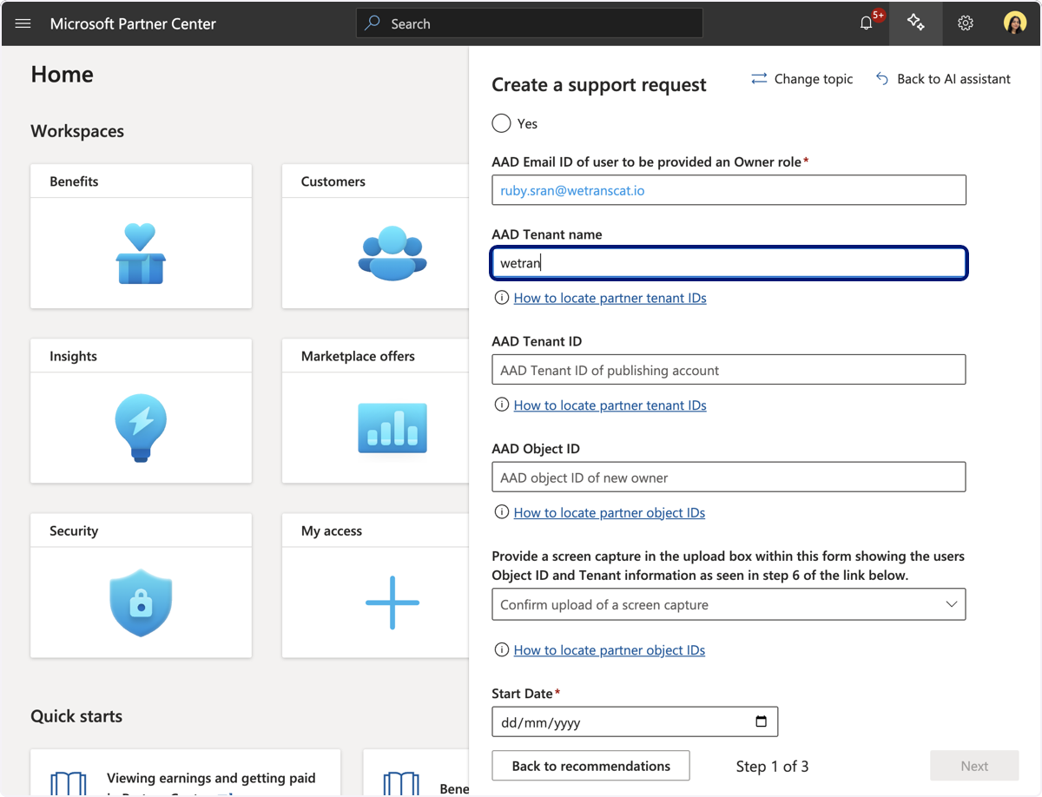Open the Customers workspace card title
1042x797 pixels.
[333, 181]
